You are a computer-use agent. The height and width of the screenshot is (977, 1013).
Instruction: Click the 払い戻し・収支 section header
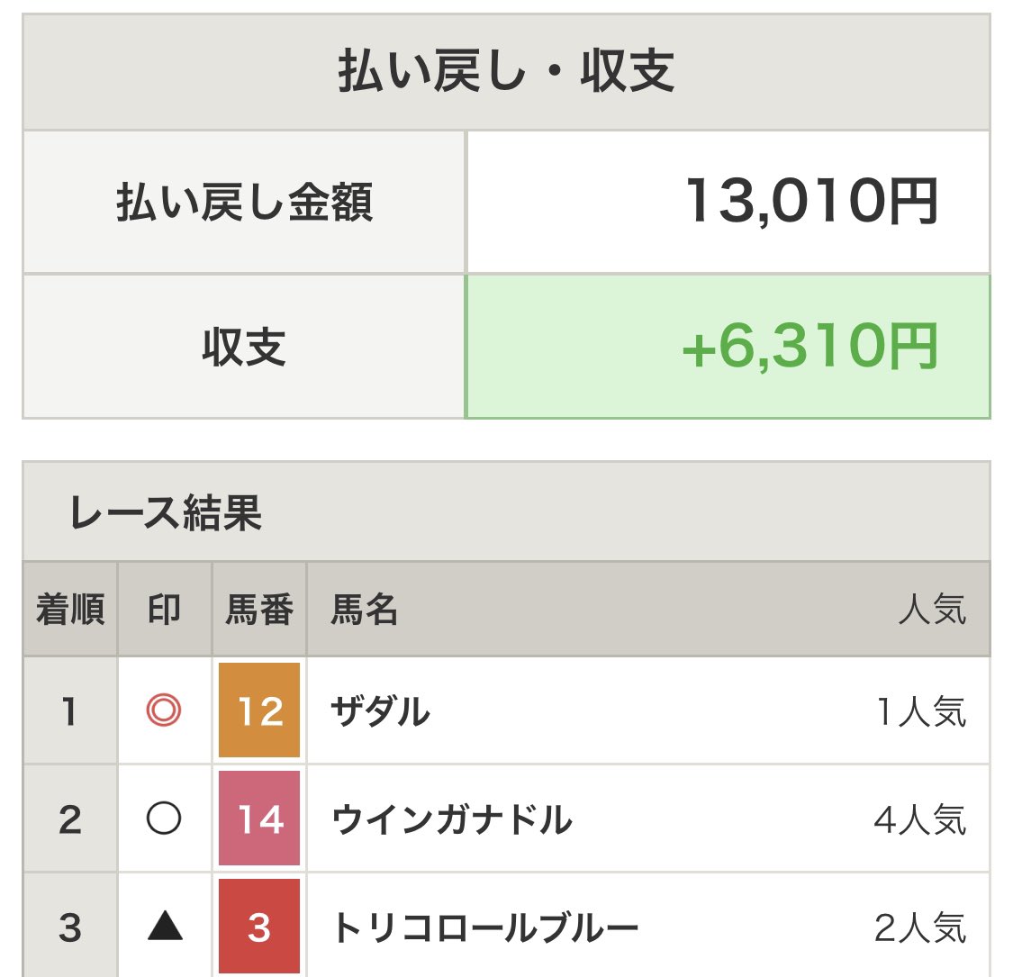[506, 73]
